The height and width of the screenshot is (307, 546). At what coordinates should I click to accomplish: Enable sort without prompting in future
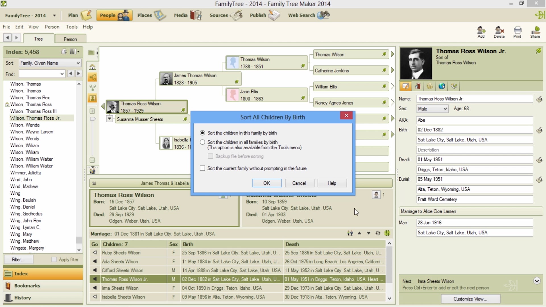[202, 168]
